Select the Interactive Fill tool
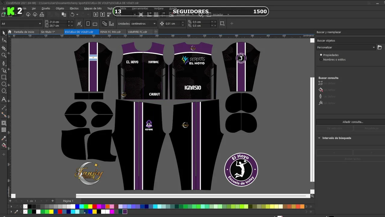 4,145
